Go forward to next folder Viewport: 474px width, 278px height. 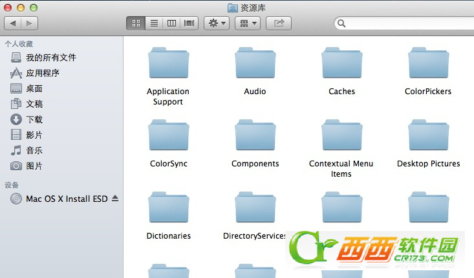(x=30, y=23)
